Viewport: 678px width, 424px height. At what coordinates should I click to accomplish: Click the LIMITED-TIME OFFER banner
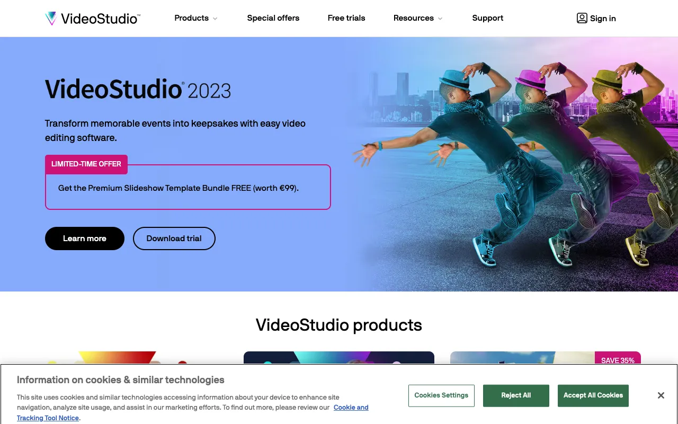[x=86, y=164]
